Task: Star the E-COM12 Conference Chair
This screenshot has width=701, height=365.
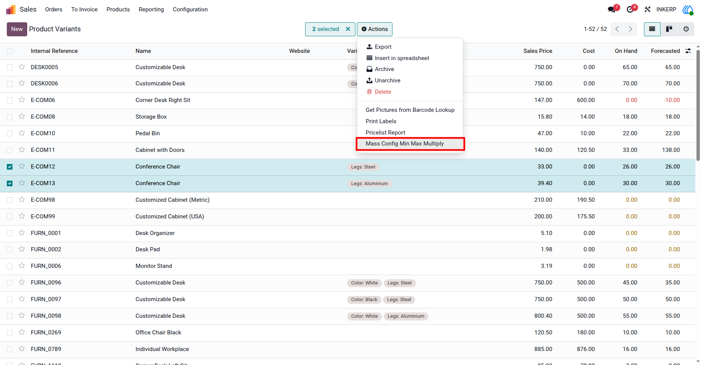Action: point(22,166)
